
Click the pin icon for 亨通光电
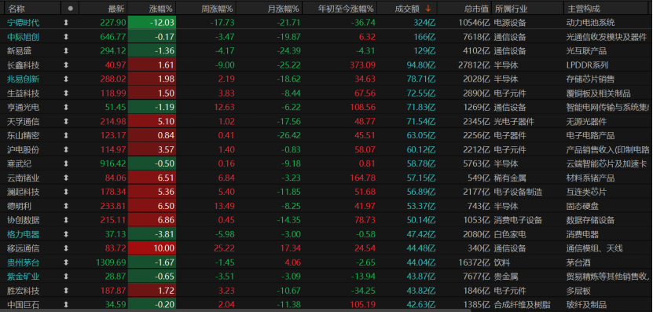[66, 108]
